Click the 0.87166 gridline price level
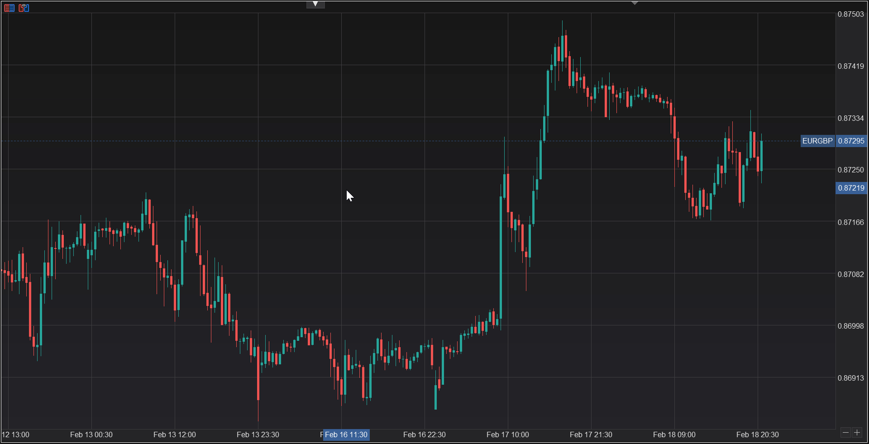The image size is (869, 444). 851,222
